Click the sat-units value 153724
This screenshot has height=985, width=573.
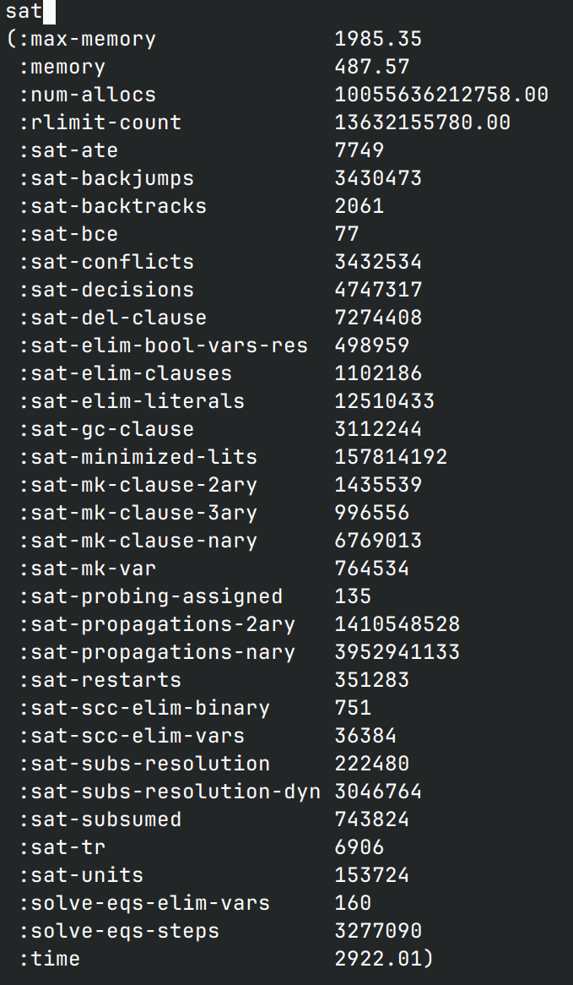(371, 875)
